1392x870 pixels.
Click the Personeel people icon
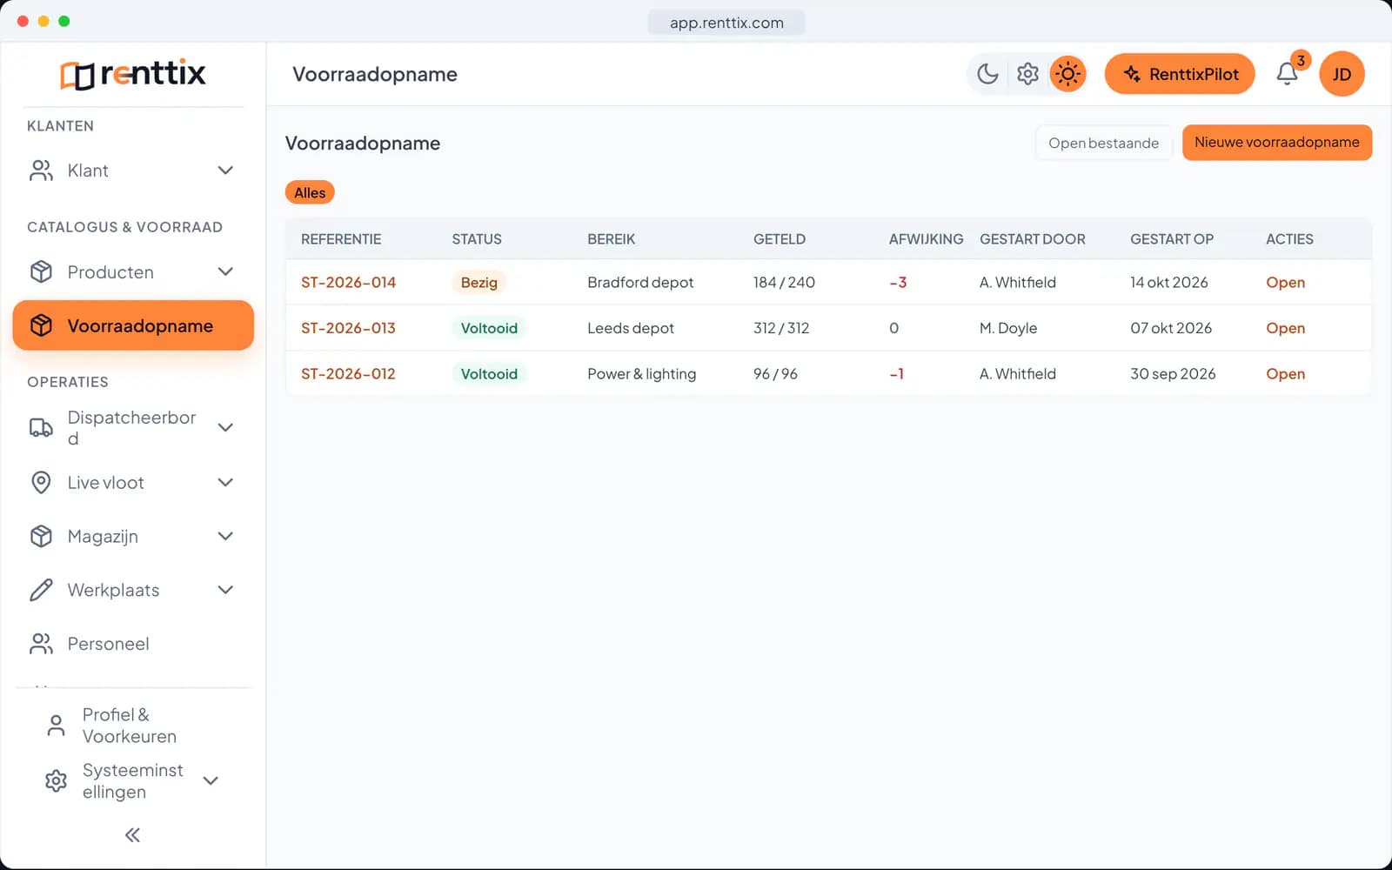(41, 644)
